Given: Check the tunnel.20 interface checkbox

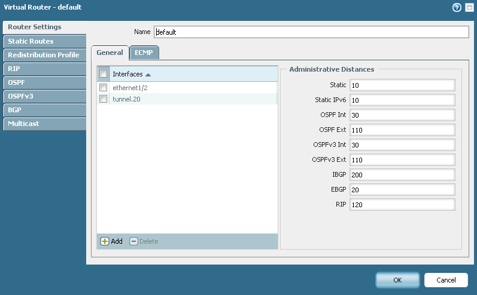Looking at the screenshot, I should click(x=103, y=99).
